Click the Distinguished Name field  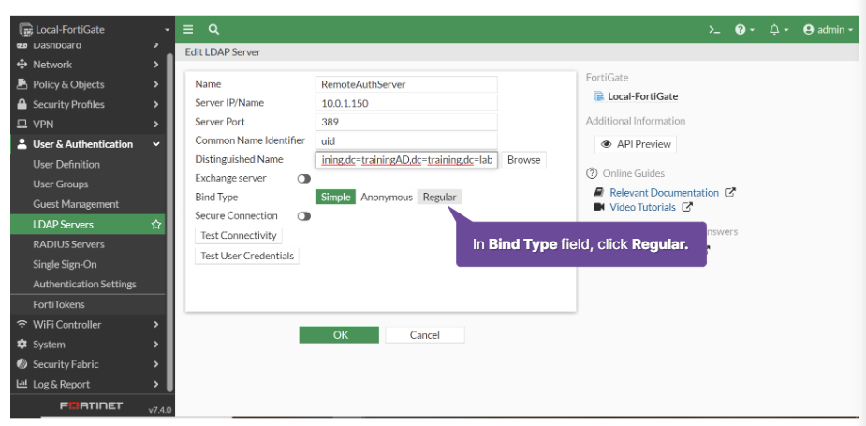click(x=406, y=160)
